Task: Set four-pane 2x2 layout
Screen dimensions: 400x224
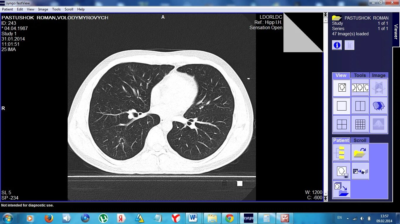Action: coord(342,124)
